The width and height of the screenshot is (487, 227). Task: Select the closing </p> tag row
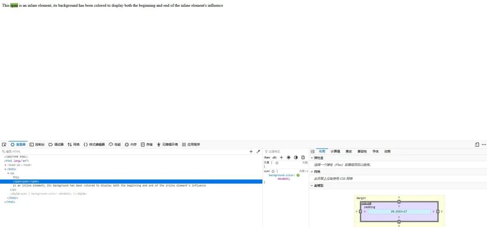click(x=13, y=190)
